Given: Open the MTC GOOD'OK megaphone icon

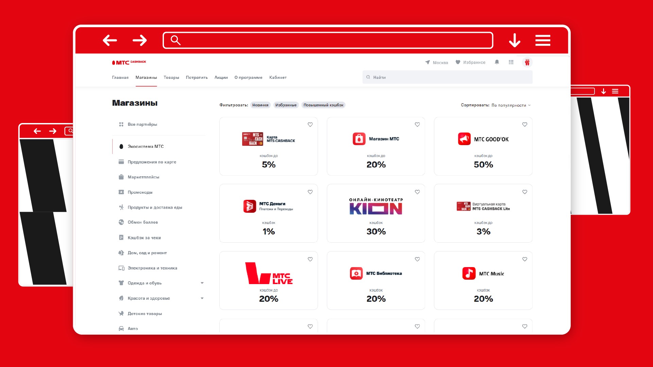Looking at the screenshot, I should point(464,139).
